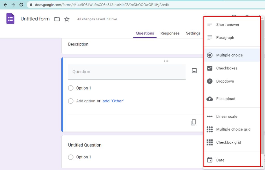The height and width of the screenshot is (170, 265).
Task: Click the move to folder icon
Action: pyautogui.click(x=57, y=19)
